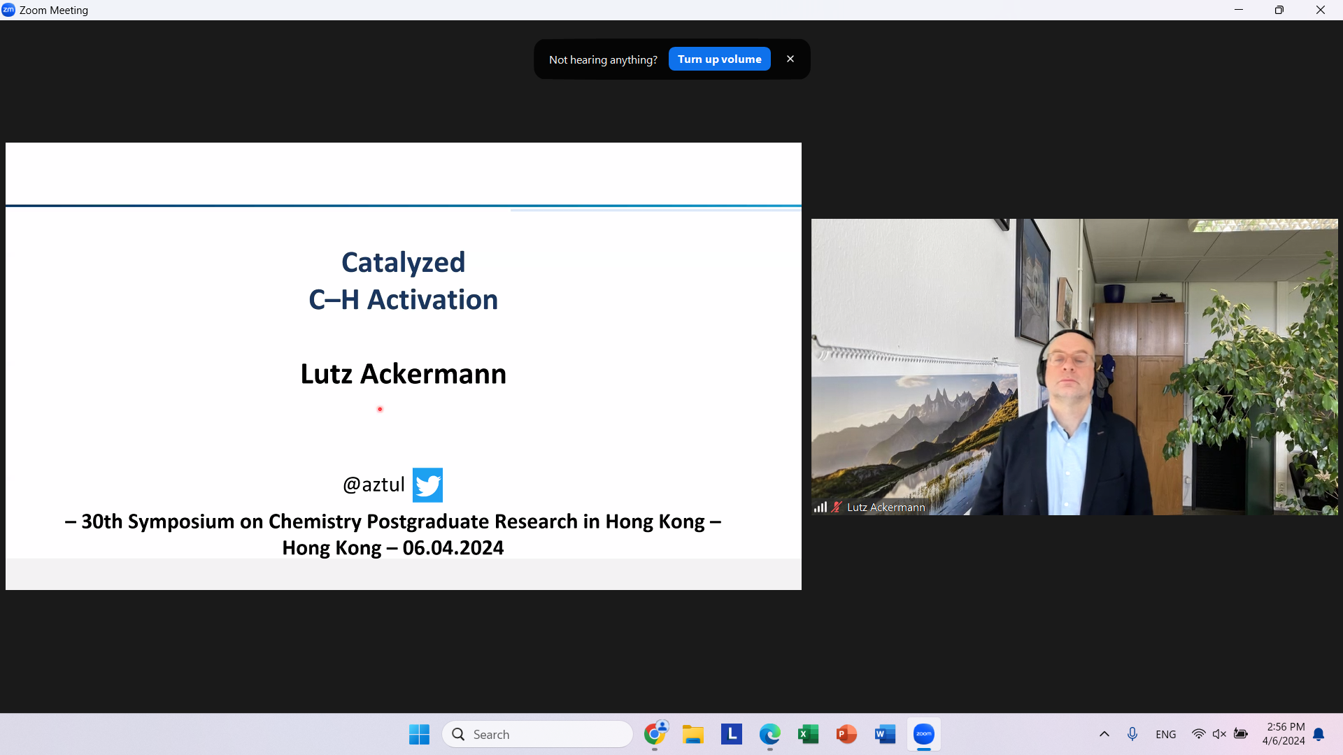
Task: Expand the hidden system tray icons
Action: [1104, 734]
